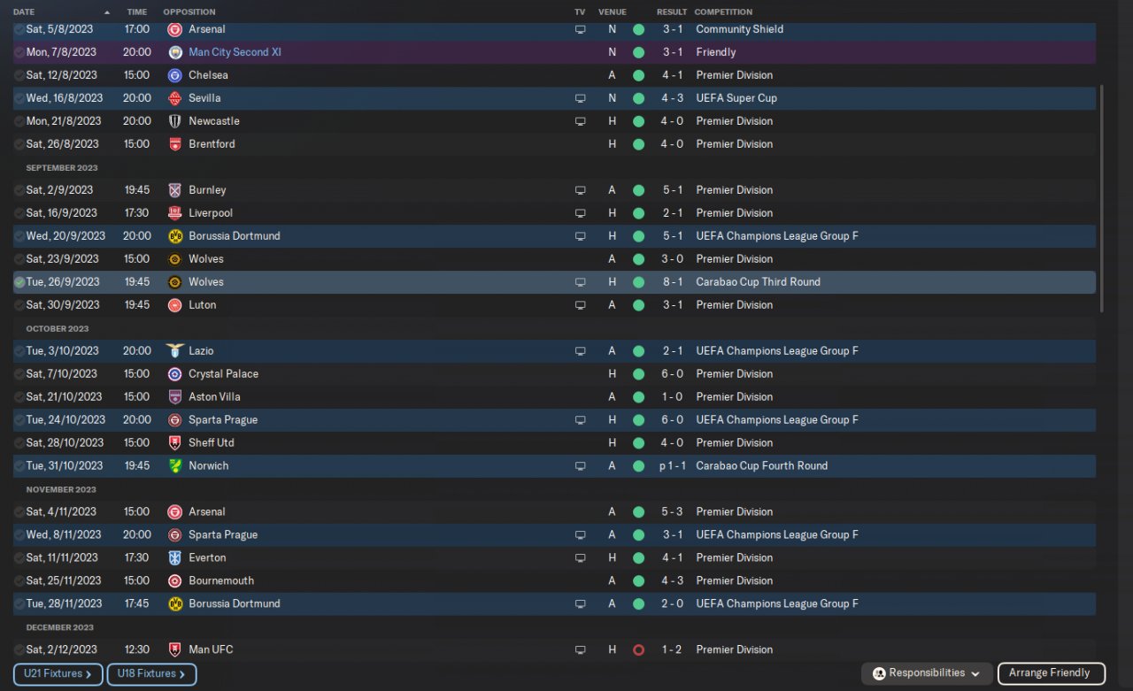Sort by the Opposition column header
This screenshot has height=691, width=1133.
click(189, 12)
